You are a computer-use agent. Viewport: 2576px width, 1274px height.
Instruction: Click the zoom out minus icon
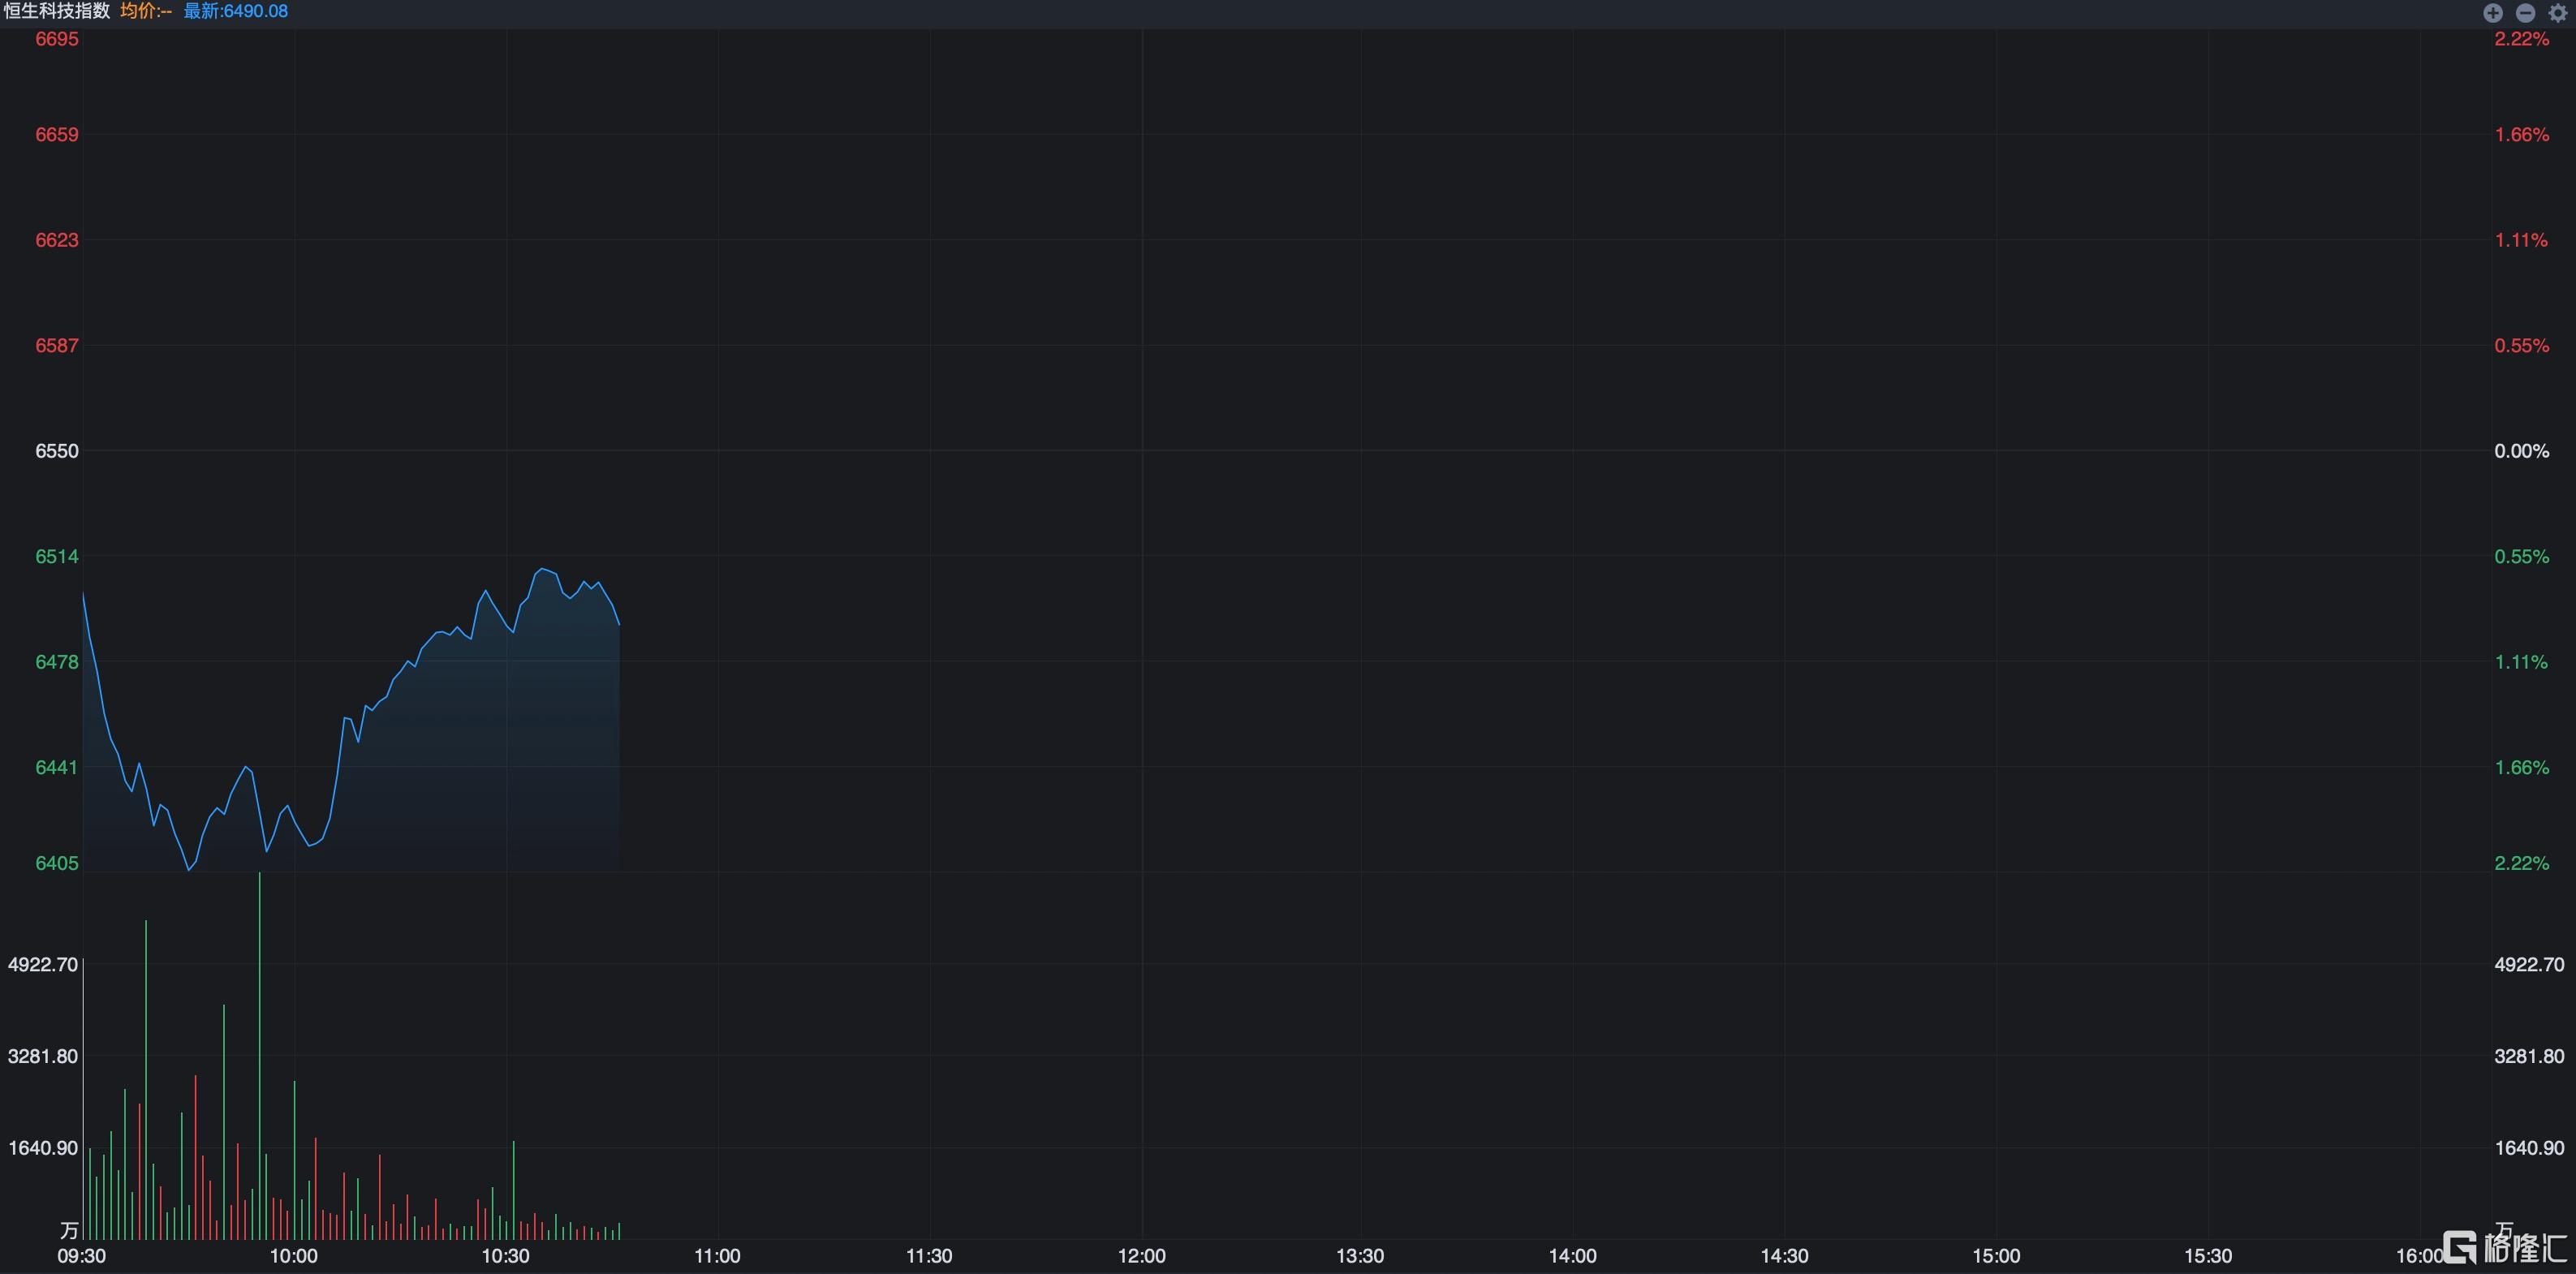[x=2525, y=13]
